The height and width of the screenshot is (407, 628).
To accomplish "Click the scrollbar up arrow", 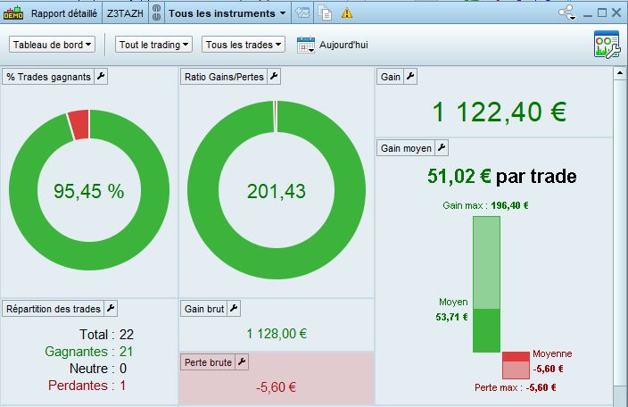I will pyautogui.click(x=620, y=73).
